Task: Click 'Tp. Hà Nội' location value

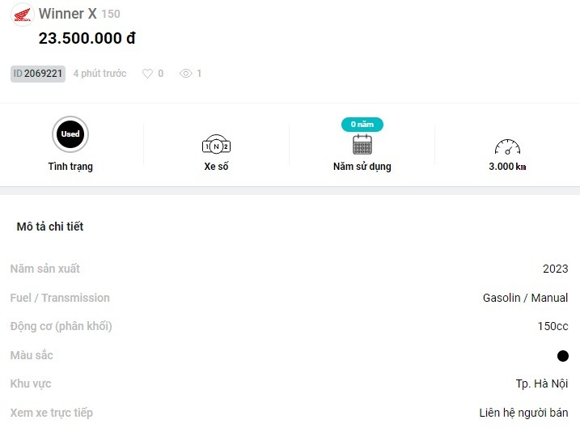Action: [542, 384]
